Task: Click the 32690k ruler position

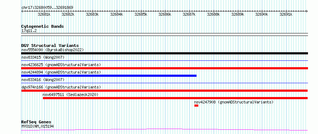Action: (262, 14)
